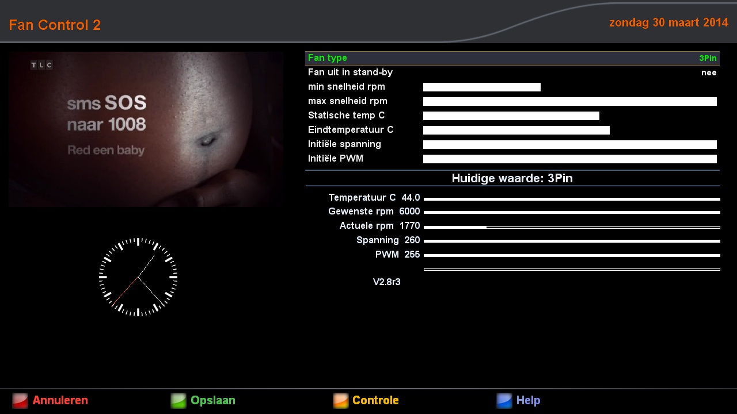This screenshot has height=414, width=737.
Task: Click the PWM 255 reading
Action: pyautogui.click(x=398, y=255)
